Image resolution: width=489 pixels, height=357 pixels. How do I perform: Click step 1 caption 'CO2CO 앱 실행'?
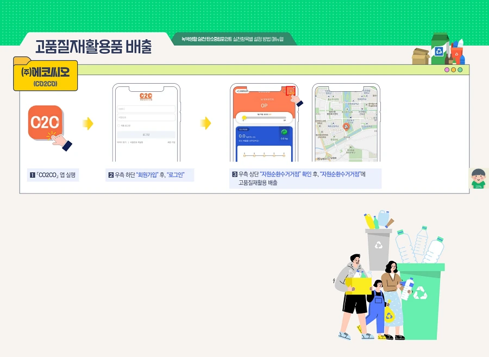point(53,175)
